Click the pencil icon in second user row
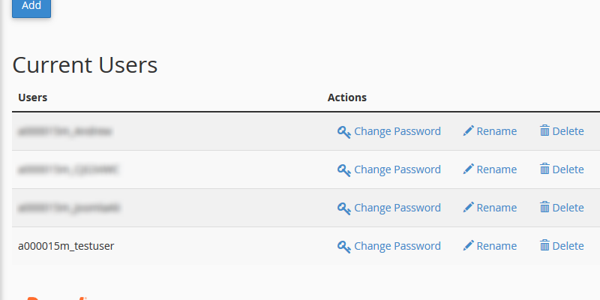Screen dimensions: 600x300 (469, 169)
